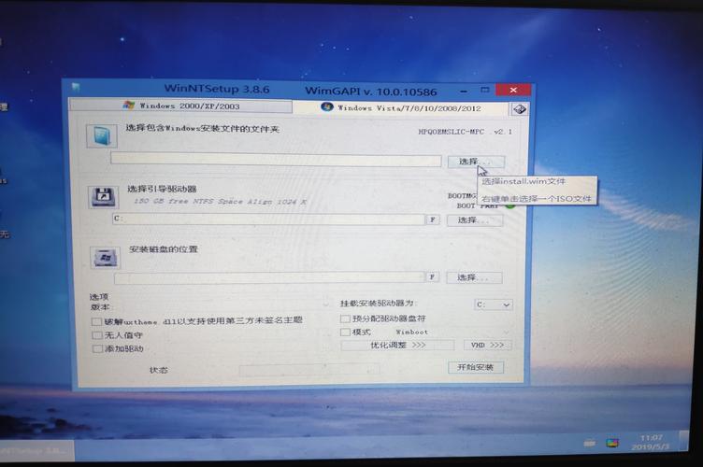Image resolution: width=703 pixels, height=467 pixels.
Task: Click 选择 button for boot drive
Action: pyautogui.click(x=474, y=220)
